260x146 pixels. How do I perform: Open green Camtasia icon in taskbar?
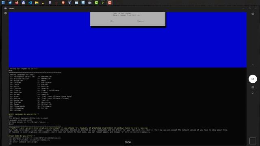tap(96, 3)
